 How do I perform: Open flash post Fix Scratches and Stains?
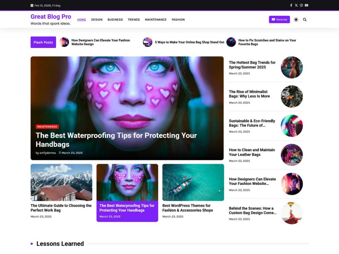click(267, 42)
